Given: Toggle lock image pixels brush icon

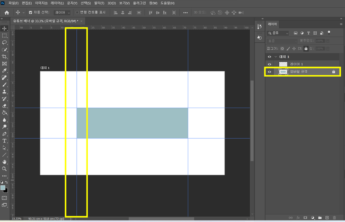Looking at the screenshot, I should (x=288, y=49).
